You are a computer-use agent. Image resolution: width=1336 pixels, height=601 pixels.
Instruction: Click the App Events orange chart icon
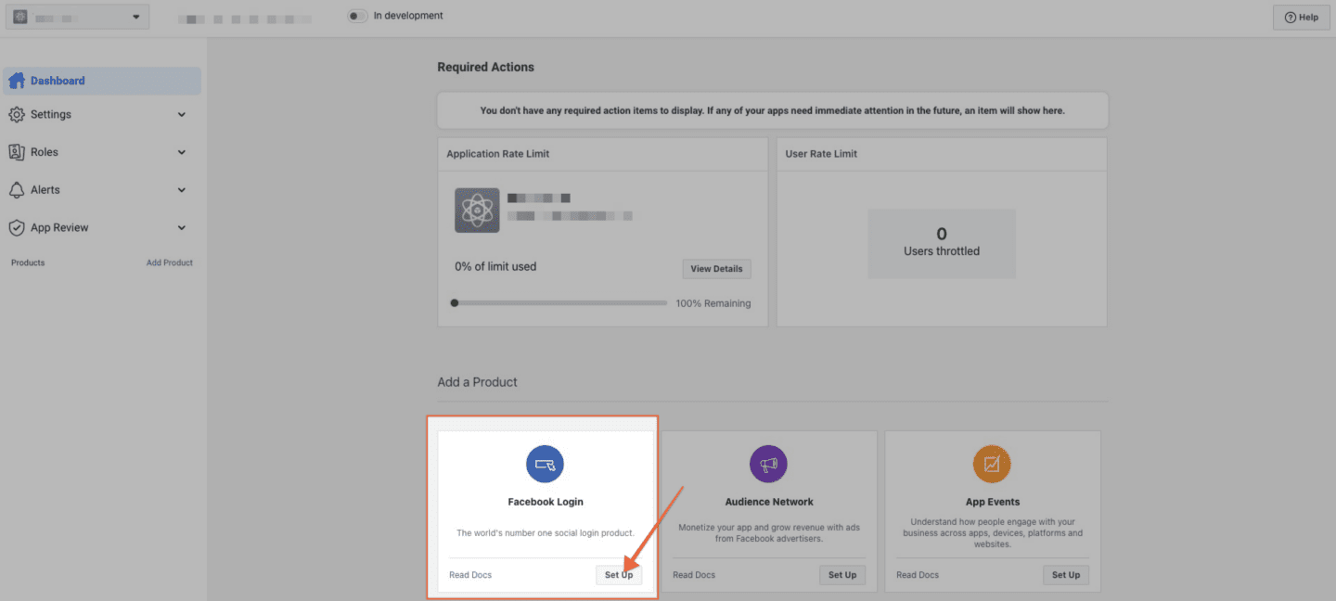tap(992, 464)
